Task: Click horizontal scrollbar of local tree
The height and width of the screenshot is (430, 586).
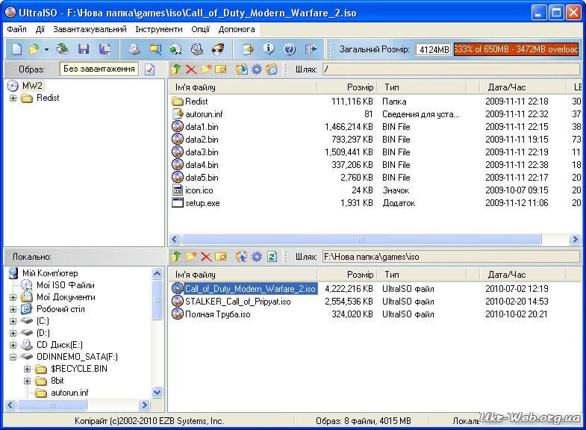Action: (52, 405)
